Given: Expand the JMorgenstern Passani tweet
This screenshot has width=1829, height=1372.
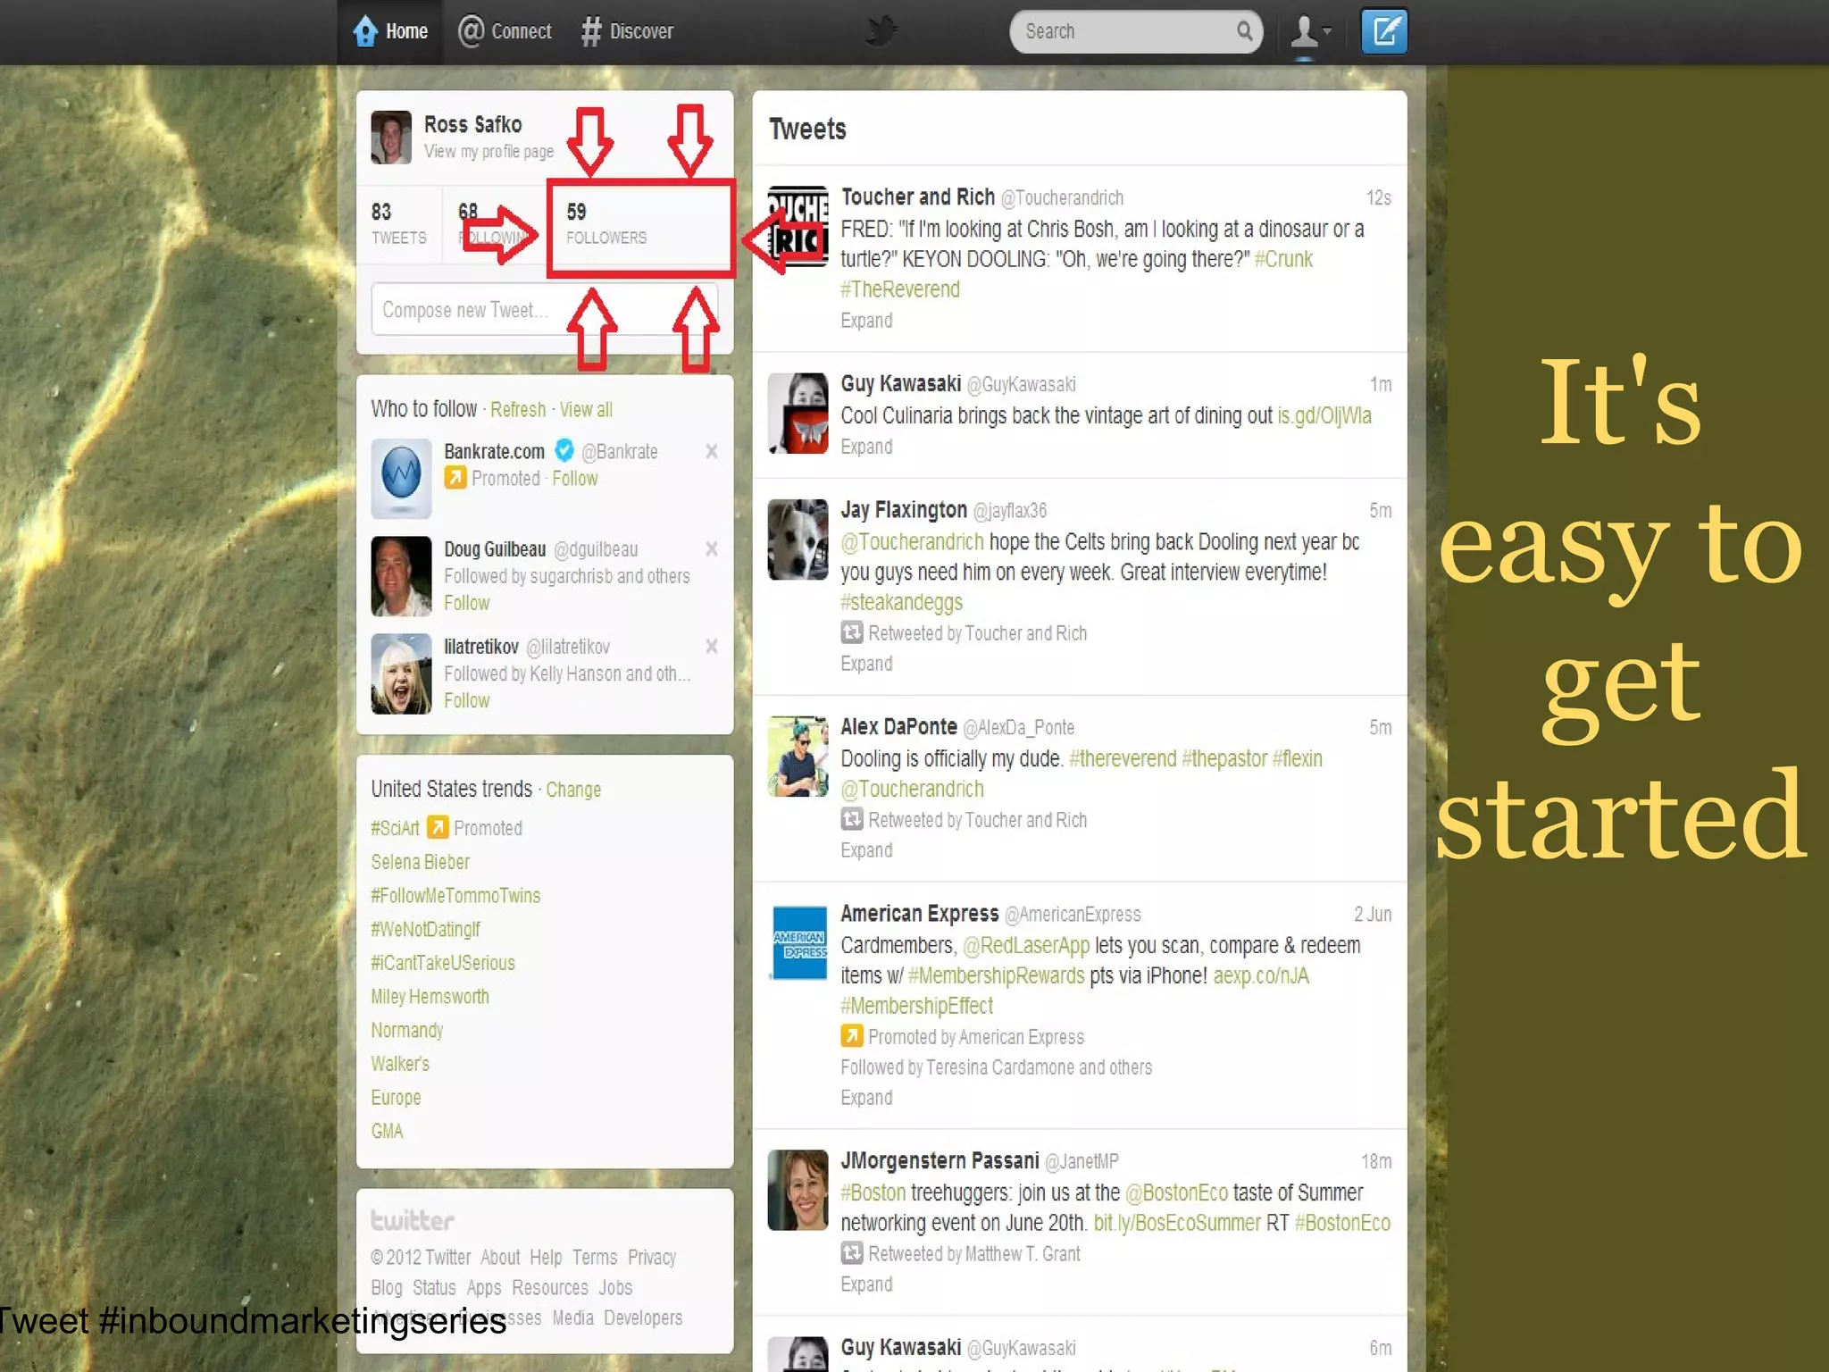Looking at the screenshot, I should (866, 1284).
